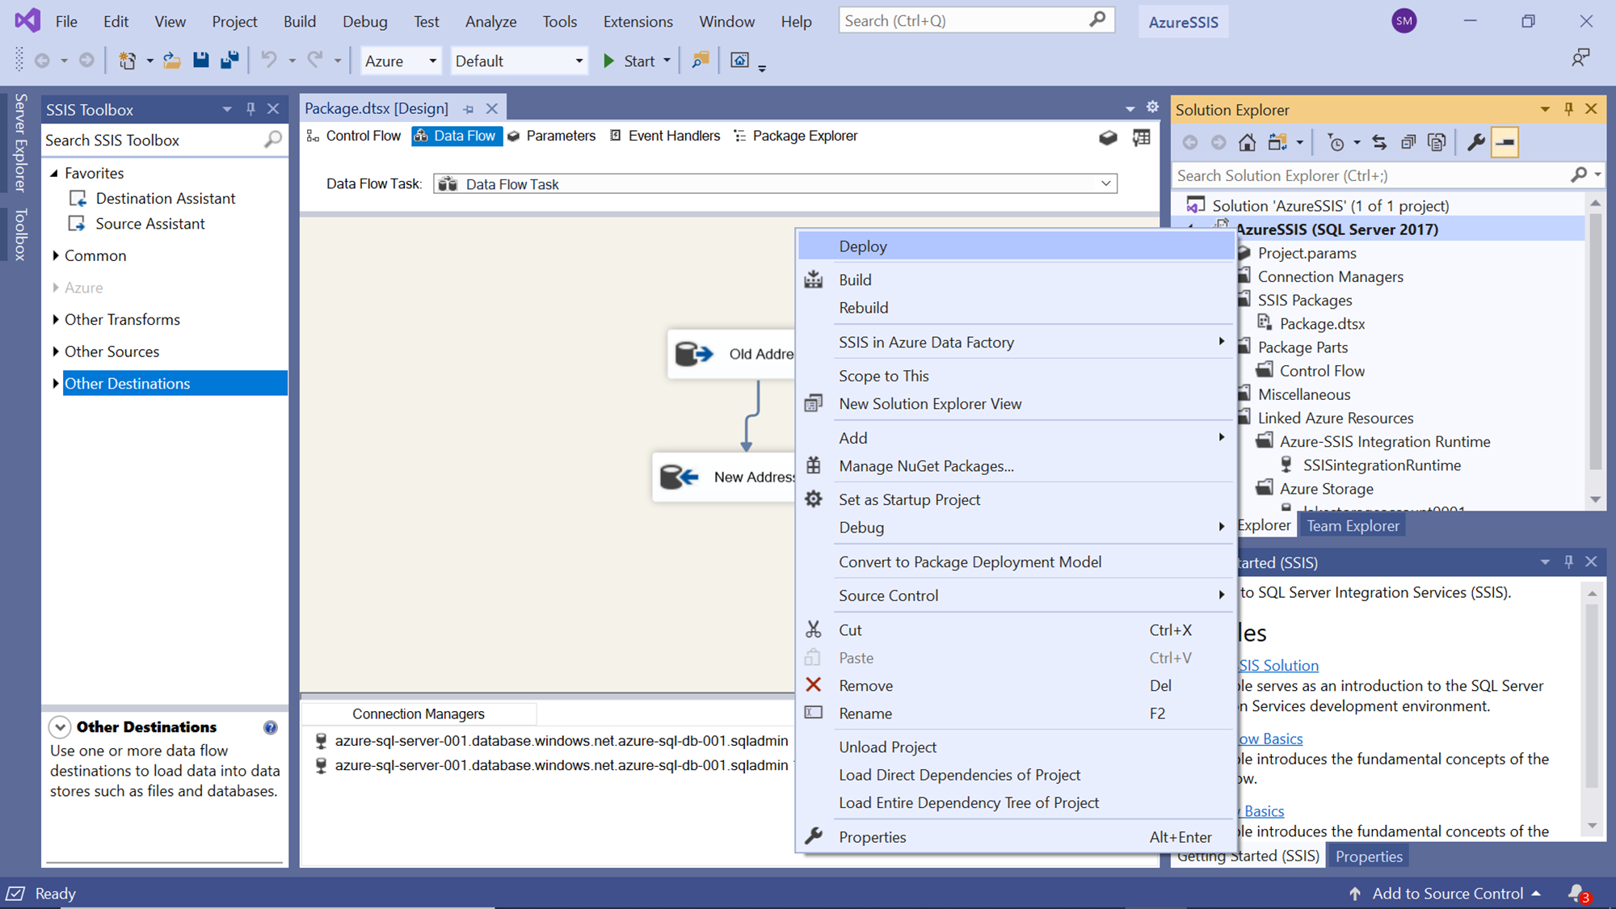Click Sync with Active Document icon
Image resolution: width=1616 pixels, height=909 pixels.
click(x=1379, y=143)
